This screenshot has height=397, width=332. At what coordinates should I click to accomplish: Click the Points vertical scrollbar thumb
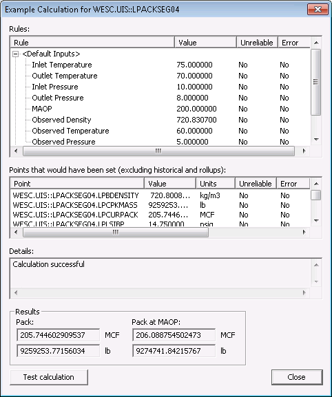[x=315, y=195]
